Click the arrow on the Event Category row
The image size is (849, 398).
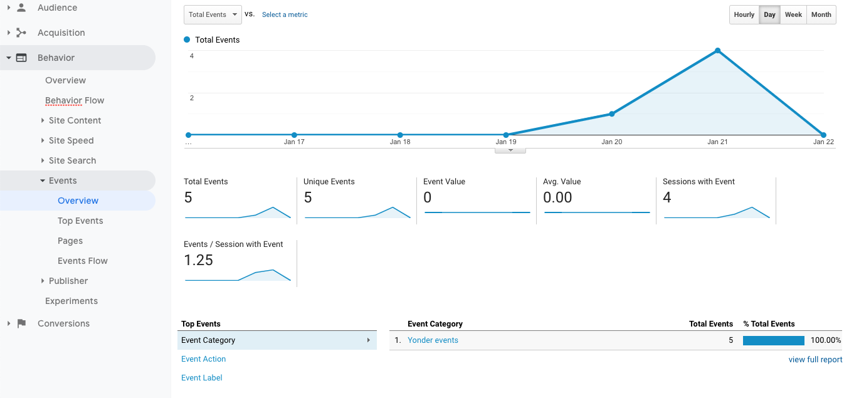coord(367,340)
